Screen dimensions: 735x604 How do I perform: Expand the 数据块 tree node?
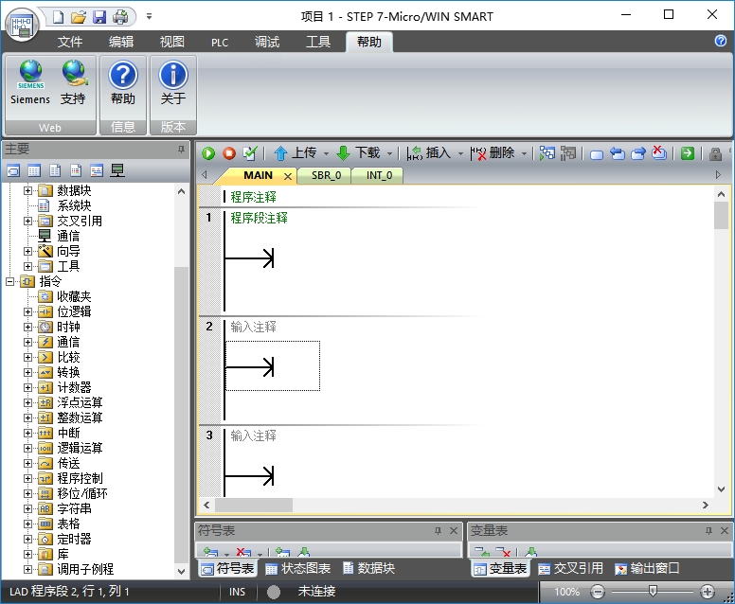tap(28, 190)
